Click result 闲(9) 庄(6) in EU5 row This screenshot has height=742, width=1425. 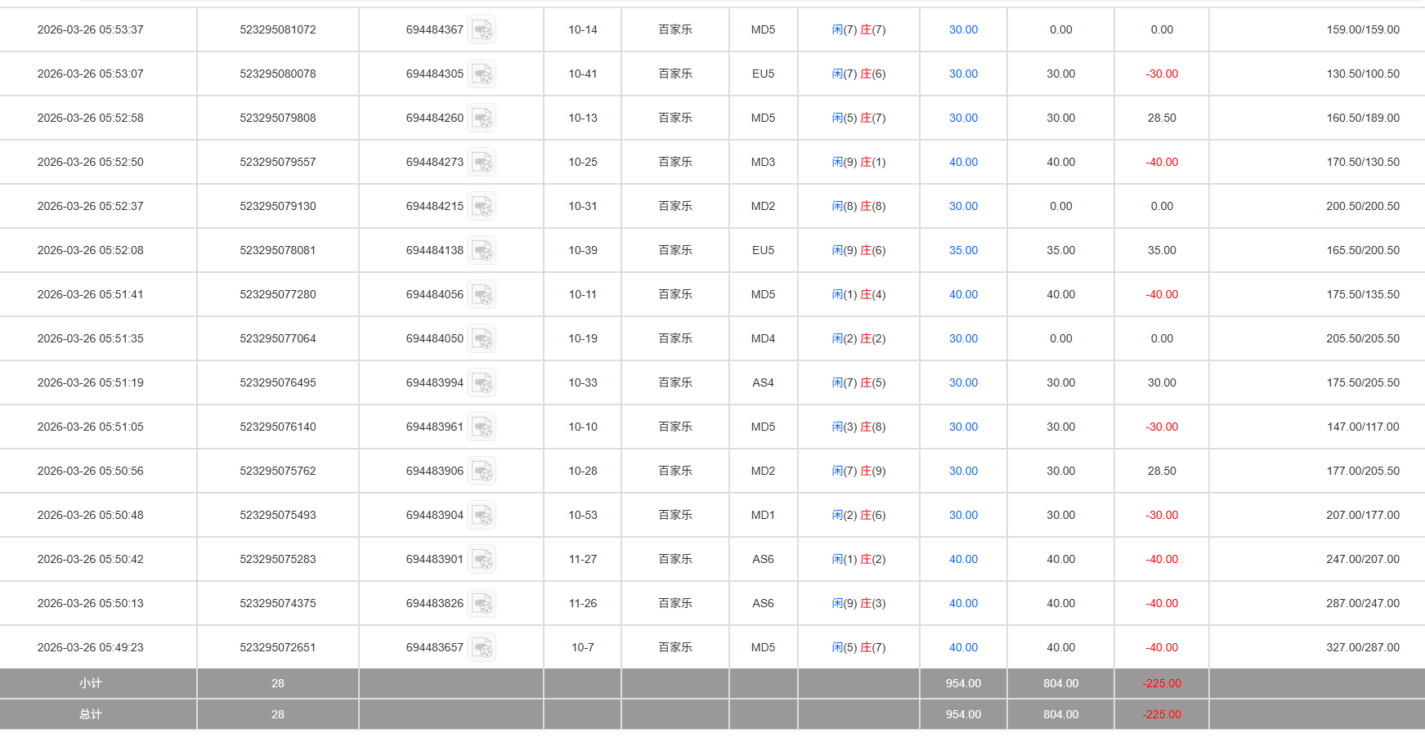point(858,251)
